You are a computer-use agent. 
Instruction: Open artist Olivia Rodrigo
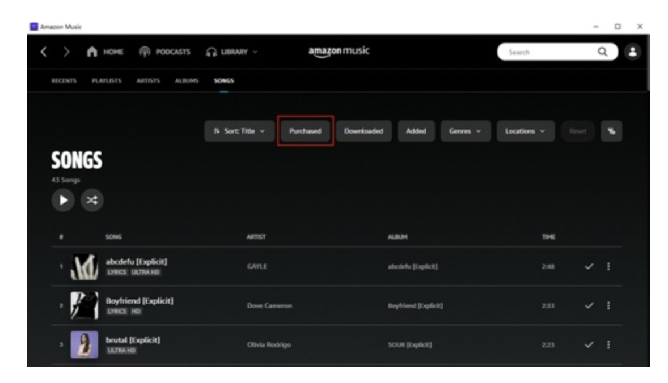coord(269,344)
